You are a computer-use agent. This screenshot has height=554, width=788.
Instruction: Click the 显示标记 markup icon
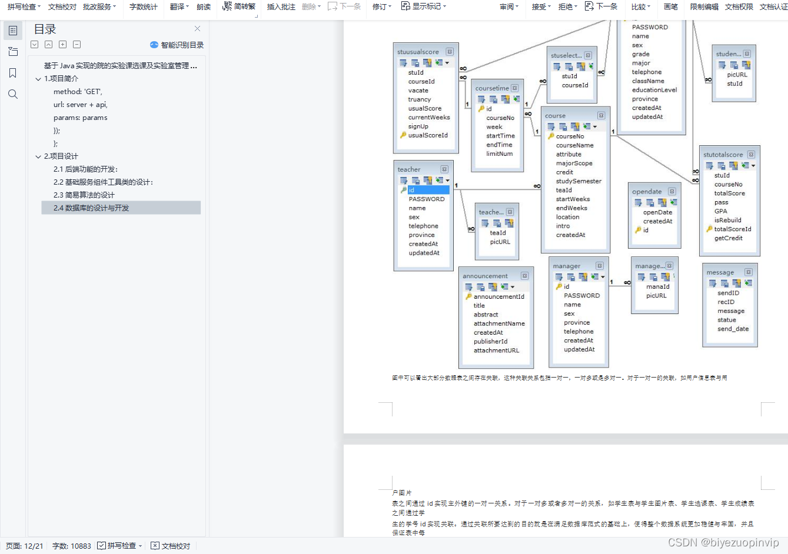405,6
